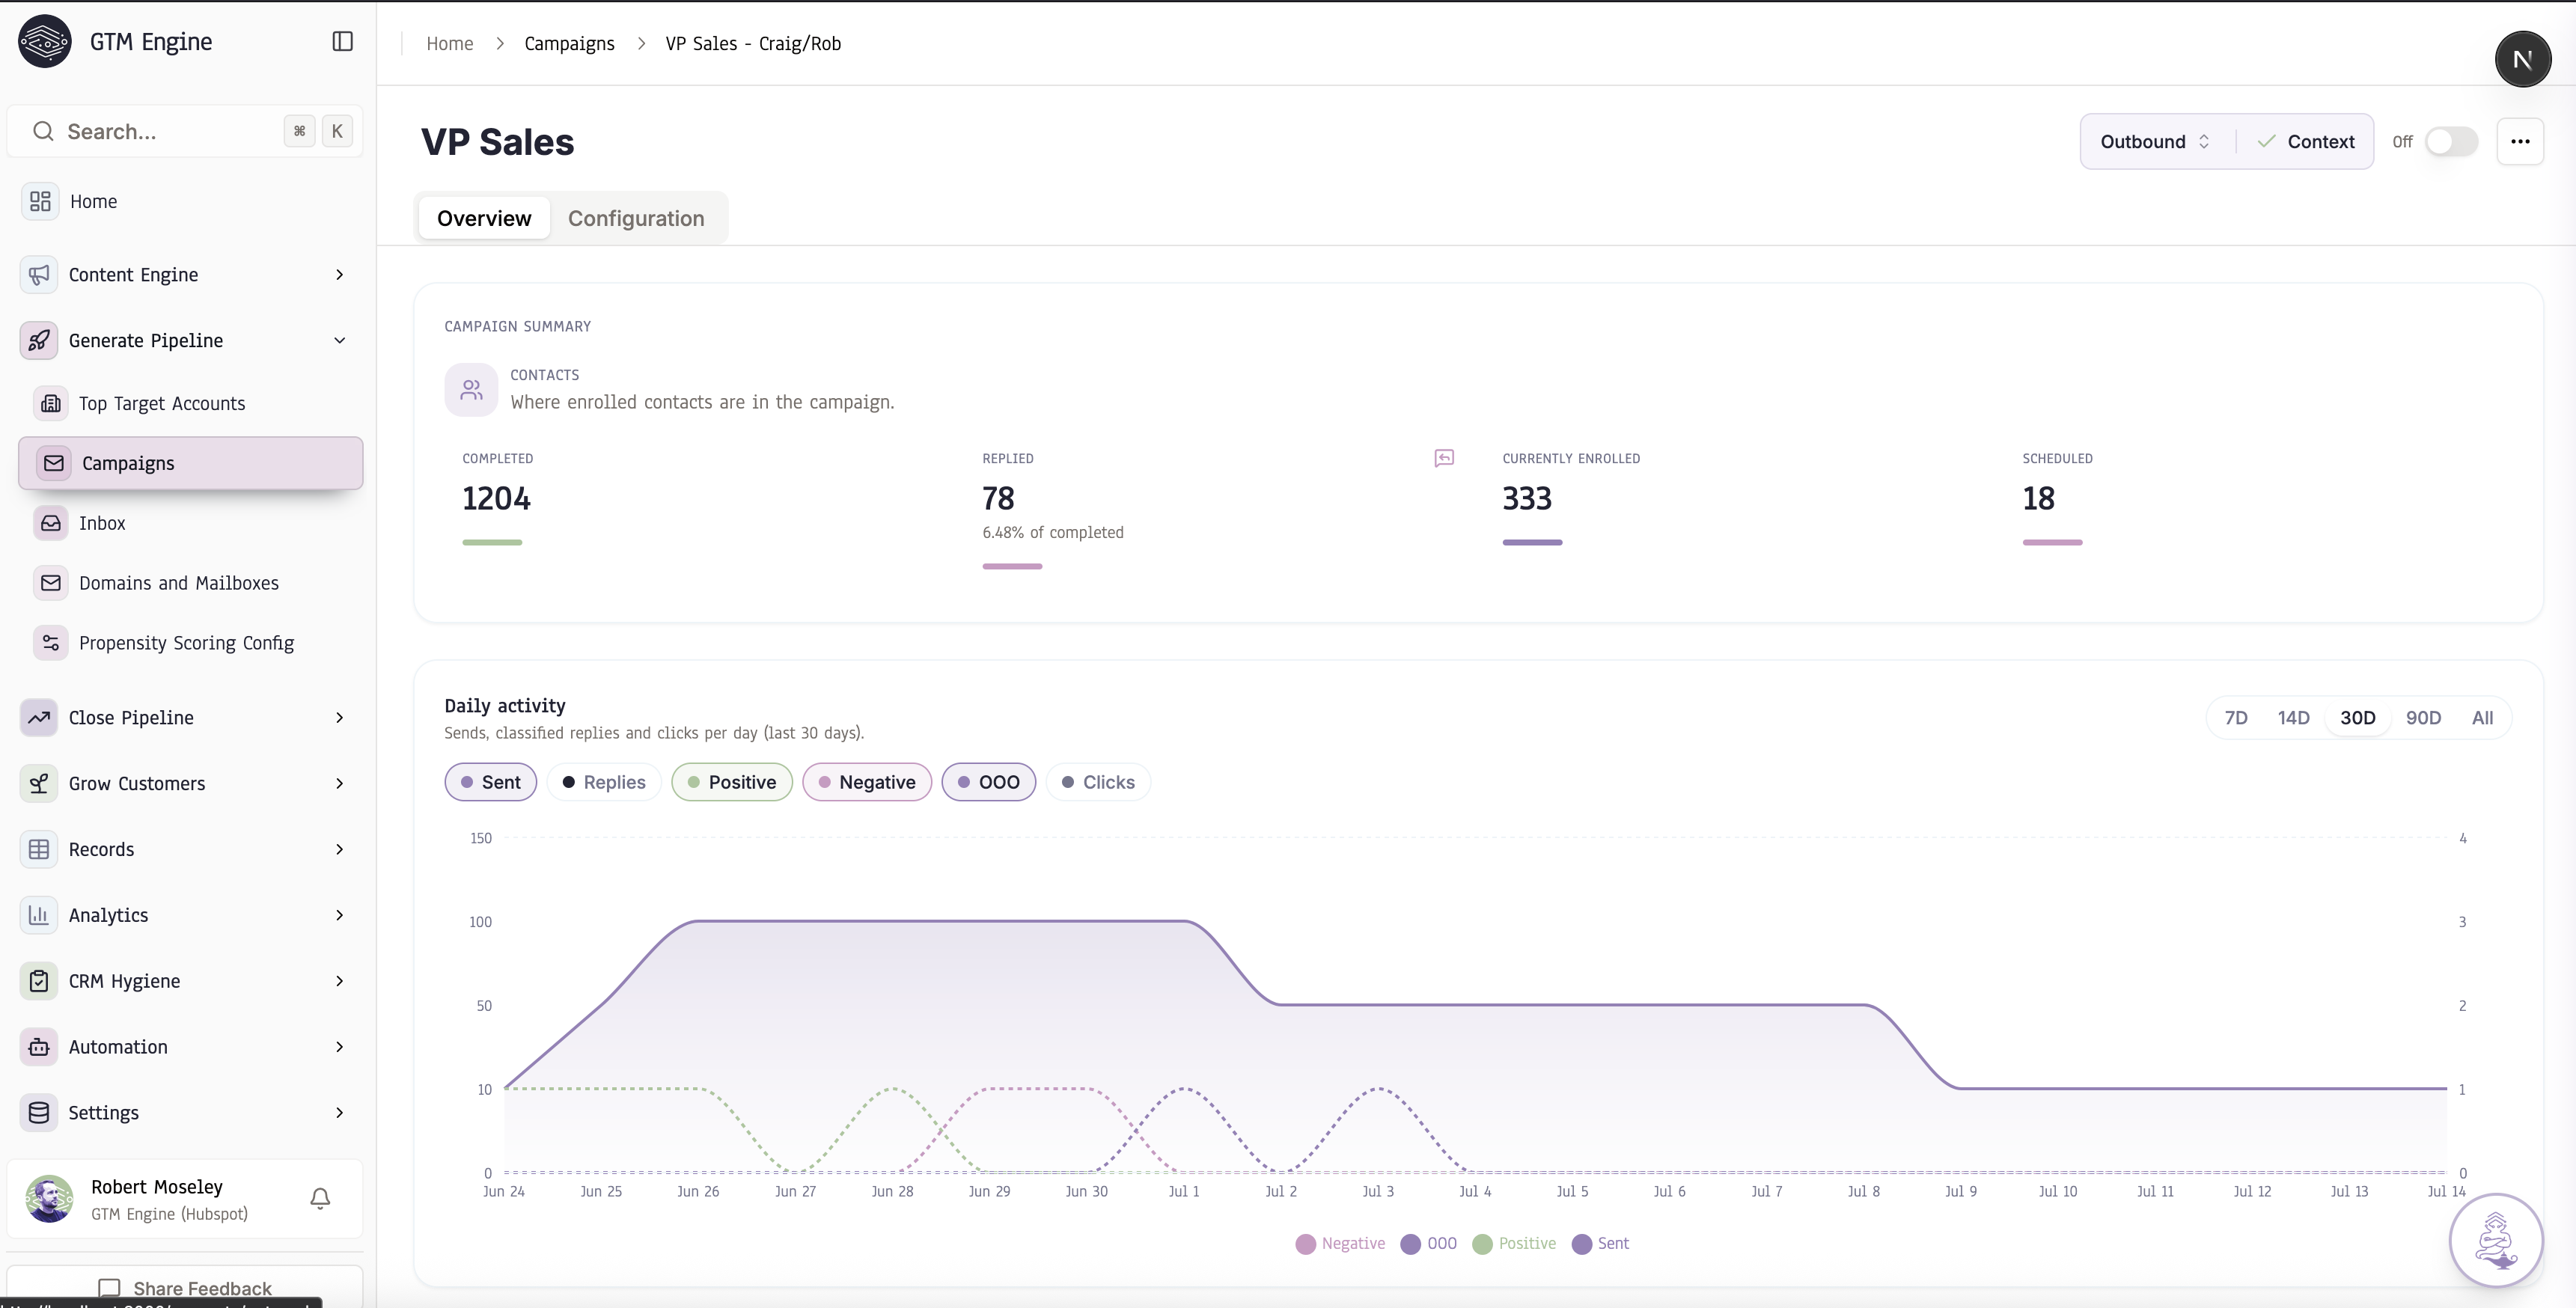Select the 30D time range

coord(2357,718)
